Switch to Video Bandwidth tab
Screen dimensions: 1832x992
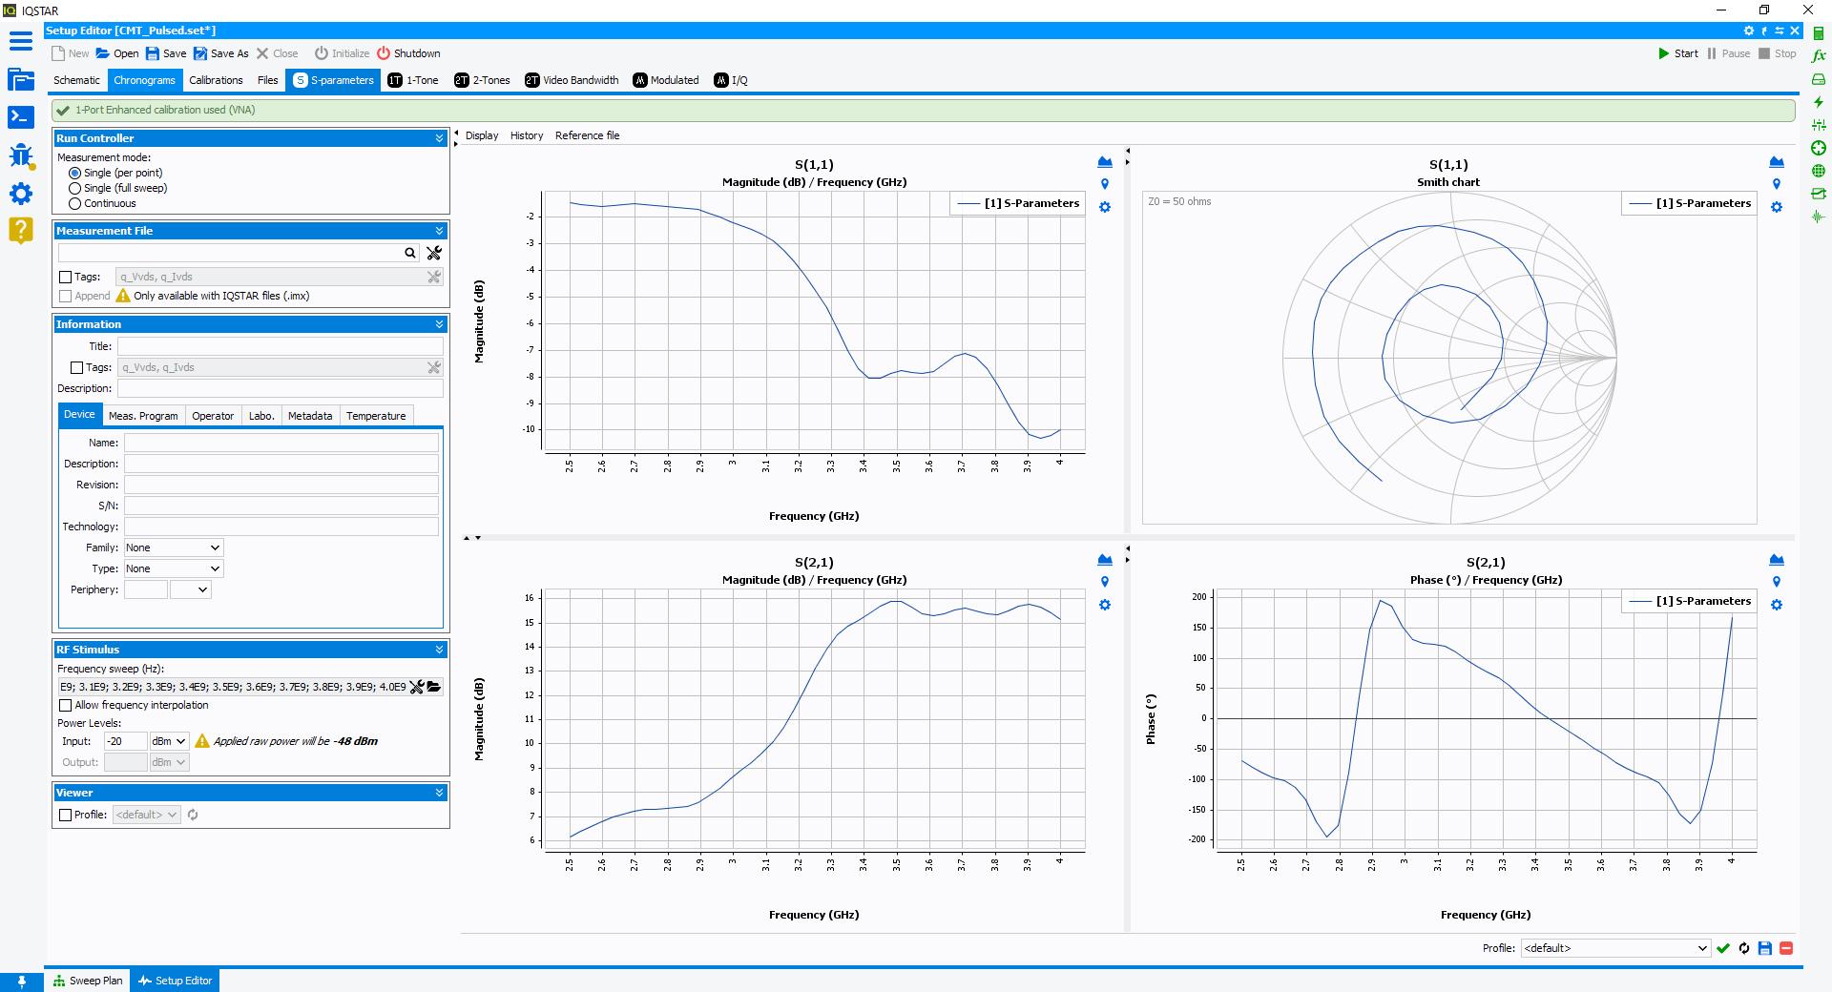point(572,80)
